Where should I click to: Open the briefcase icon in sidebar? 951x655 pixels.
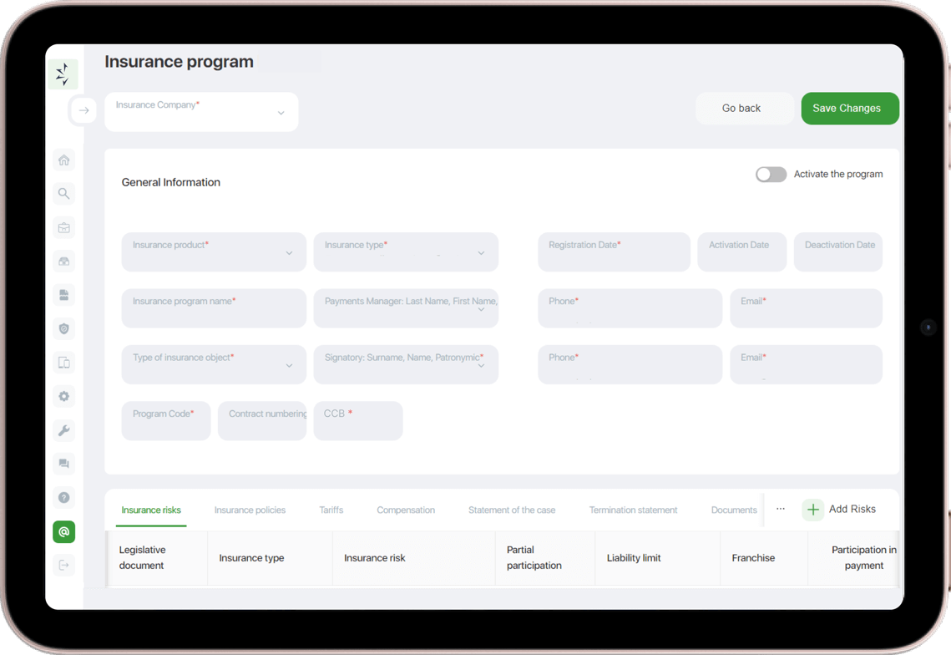(x=63, y=227)
